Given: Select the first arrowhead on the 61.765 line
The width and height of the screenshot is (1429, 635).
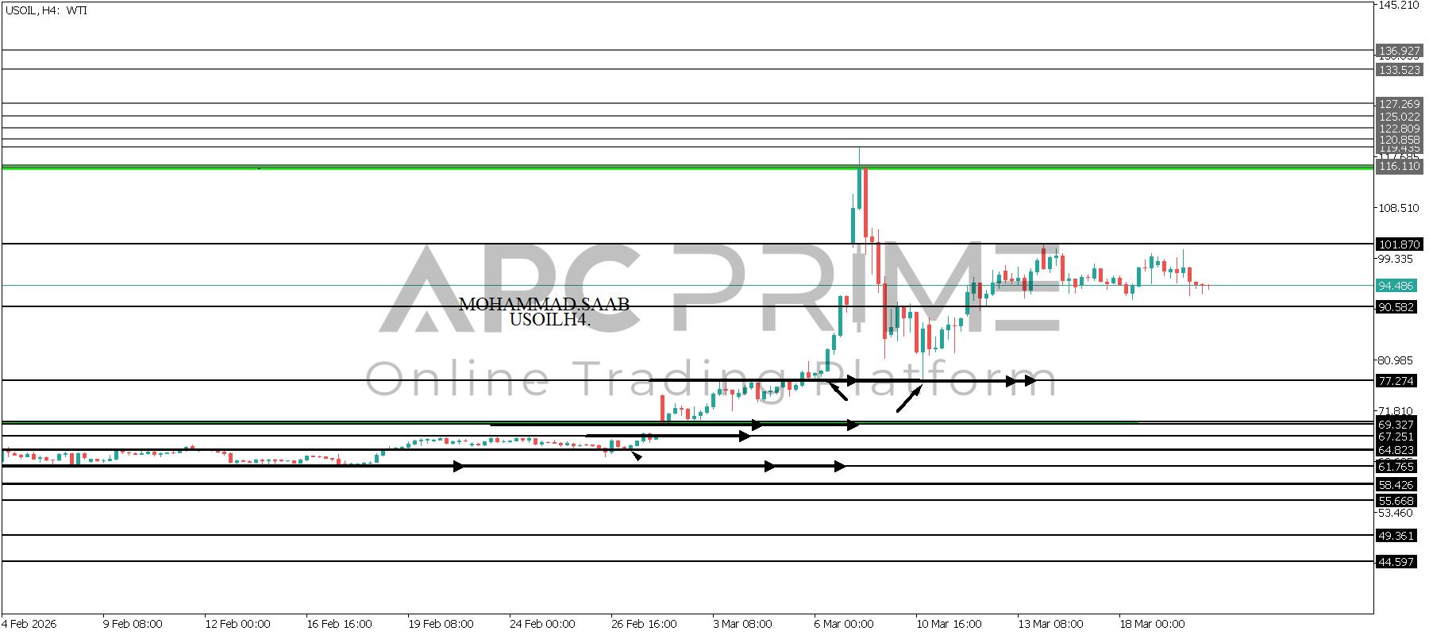Looking at the screenshot, I should [x=459, y=467].
